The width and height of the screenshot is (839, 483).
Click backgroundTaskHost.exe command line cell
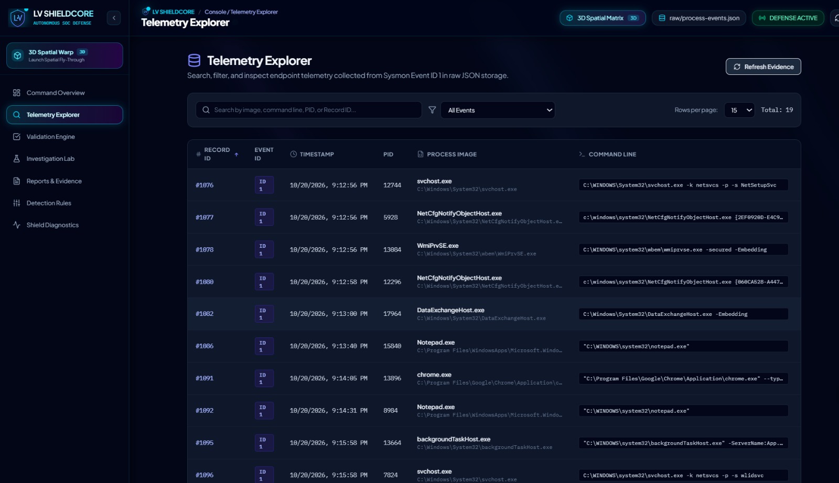[x=683, y=443]
